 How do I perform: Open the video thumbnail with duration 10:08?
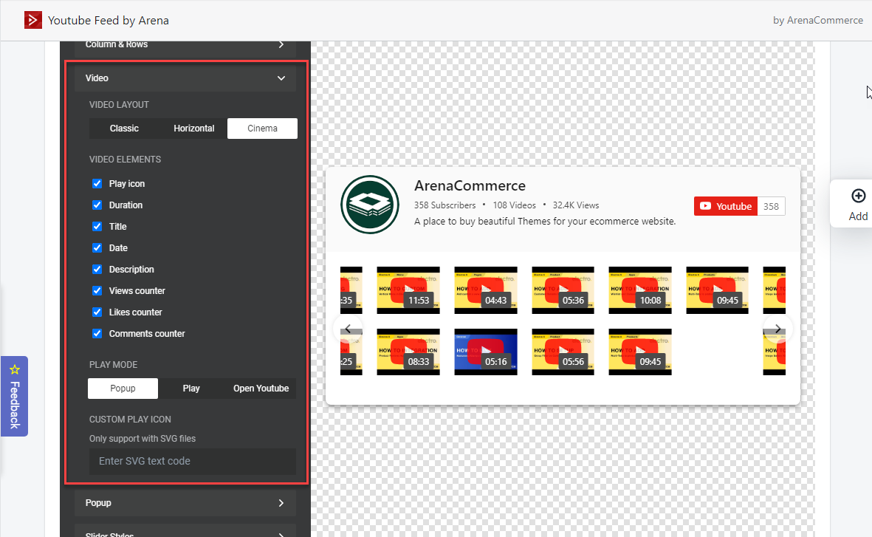pyautogui.click(x=640, y=290)
